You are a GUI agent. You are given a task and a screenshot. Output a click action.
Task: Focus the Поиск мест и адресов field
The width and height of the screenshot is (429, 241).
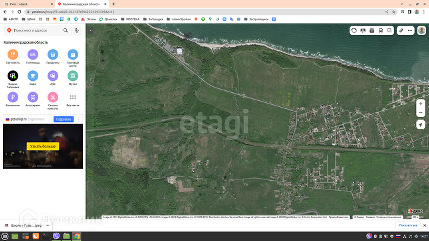37,30
